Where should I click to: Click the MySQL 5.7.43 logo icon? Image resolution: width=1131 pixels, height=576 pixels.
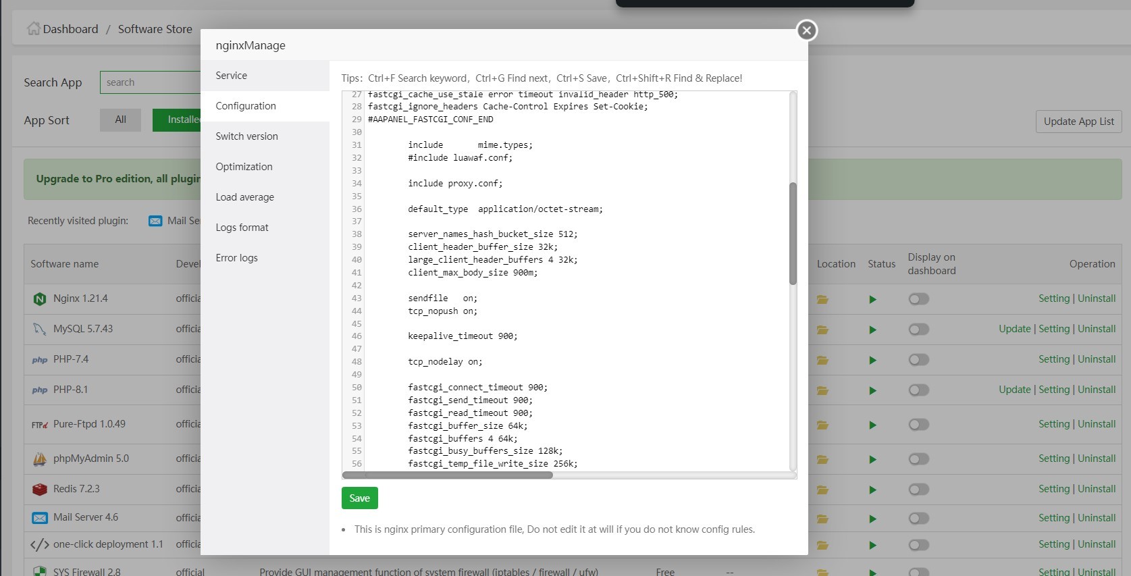pyautogui.click(x=40, y=329)
